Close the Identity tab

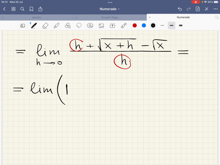pos(3,17)
